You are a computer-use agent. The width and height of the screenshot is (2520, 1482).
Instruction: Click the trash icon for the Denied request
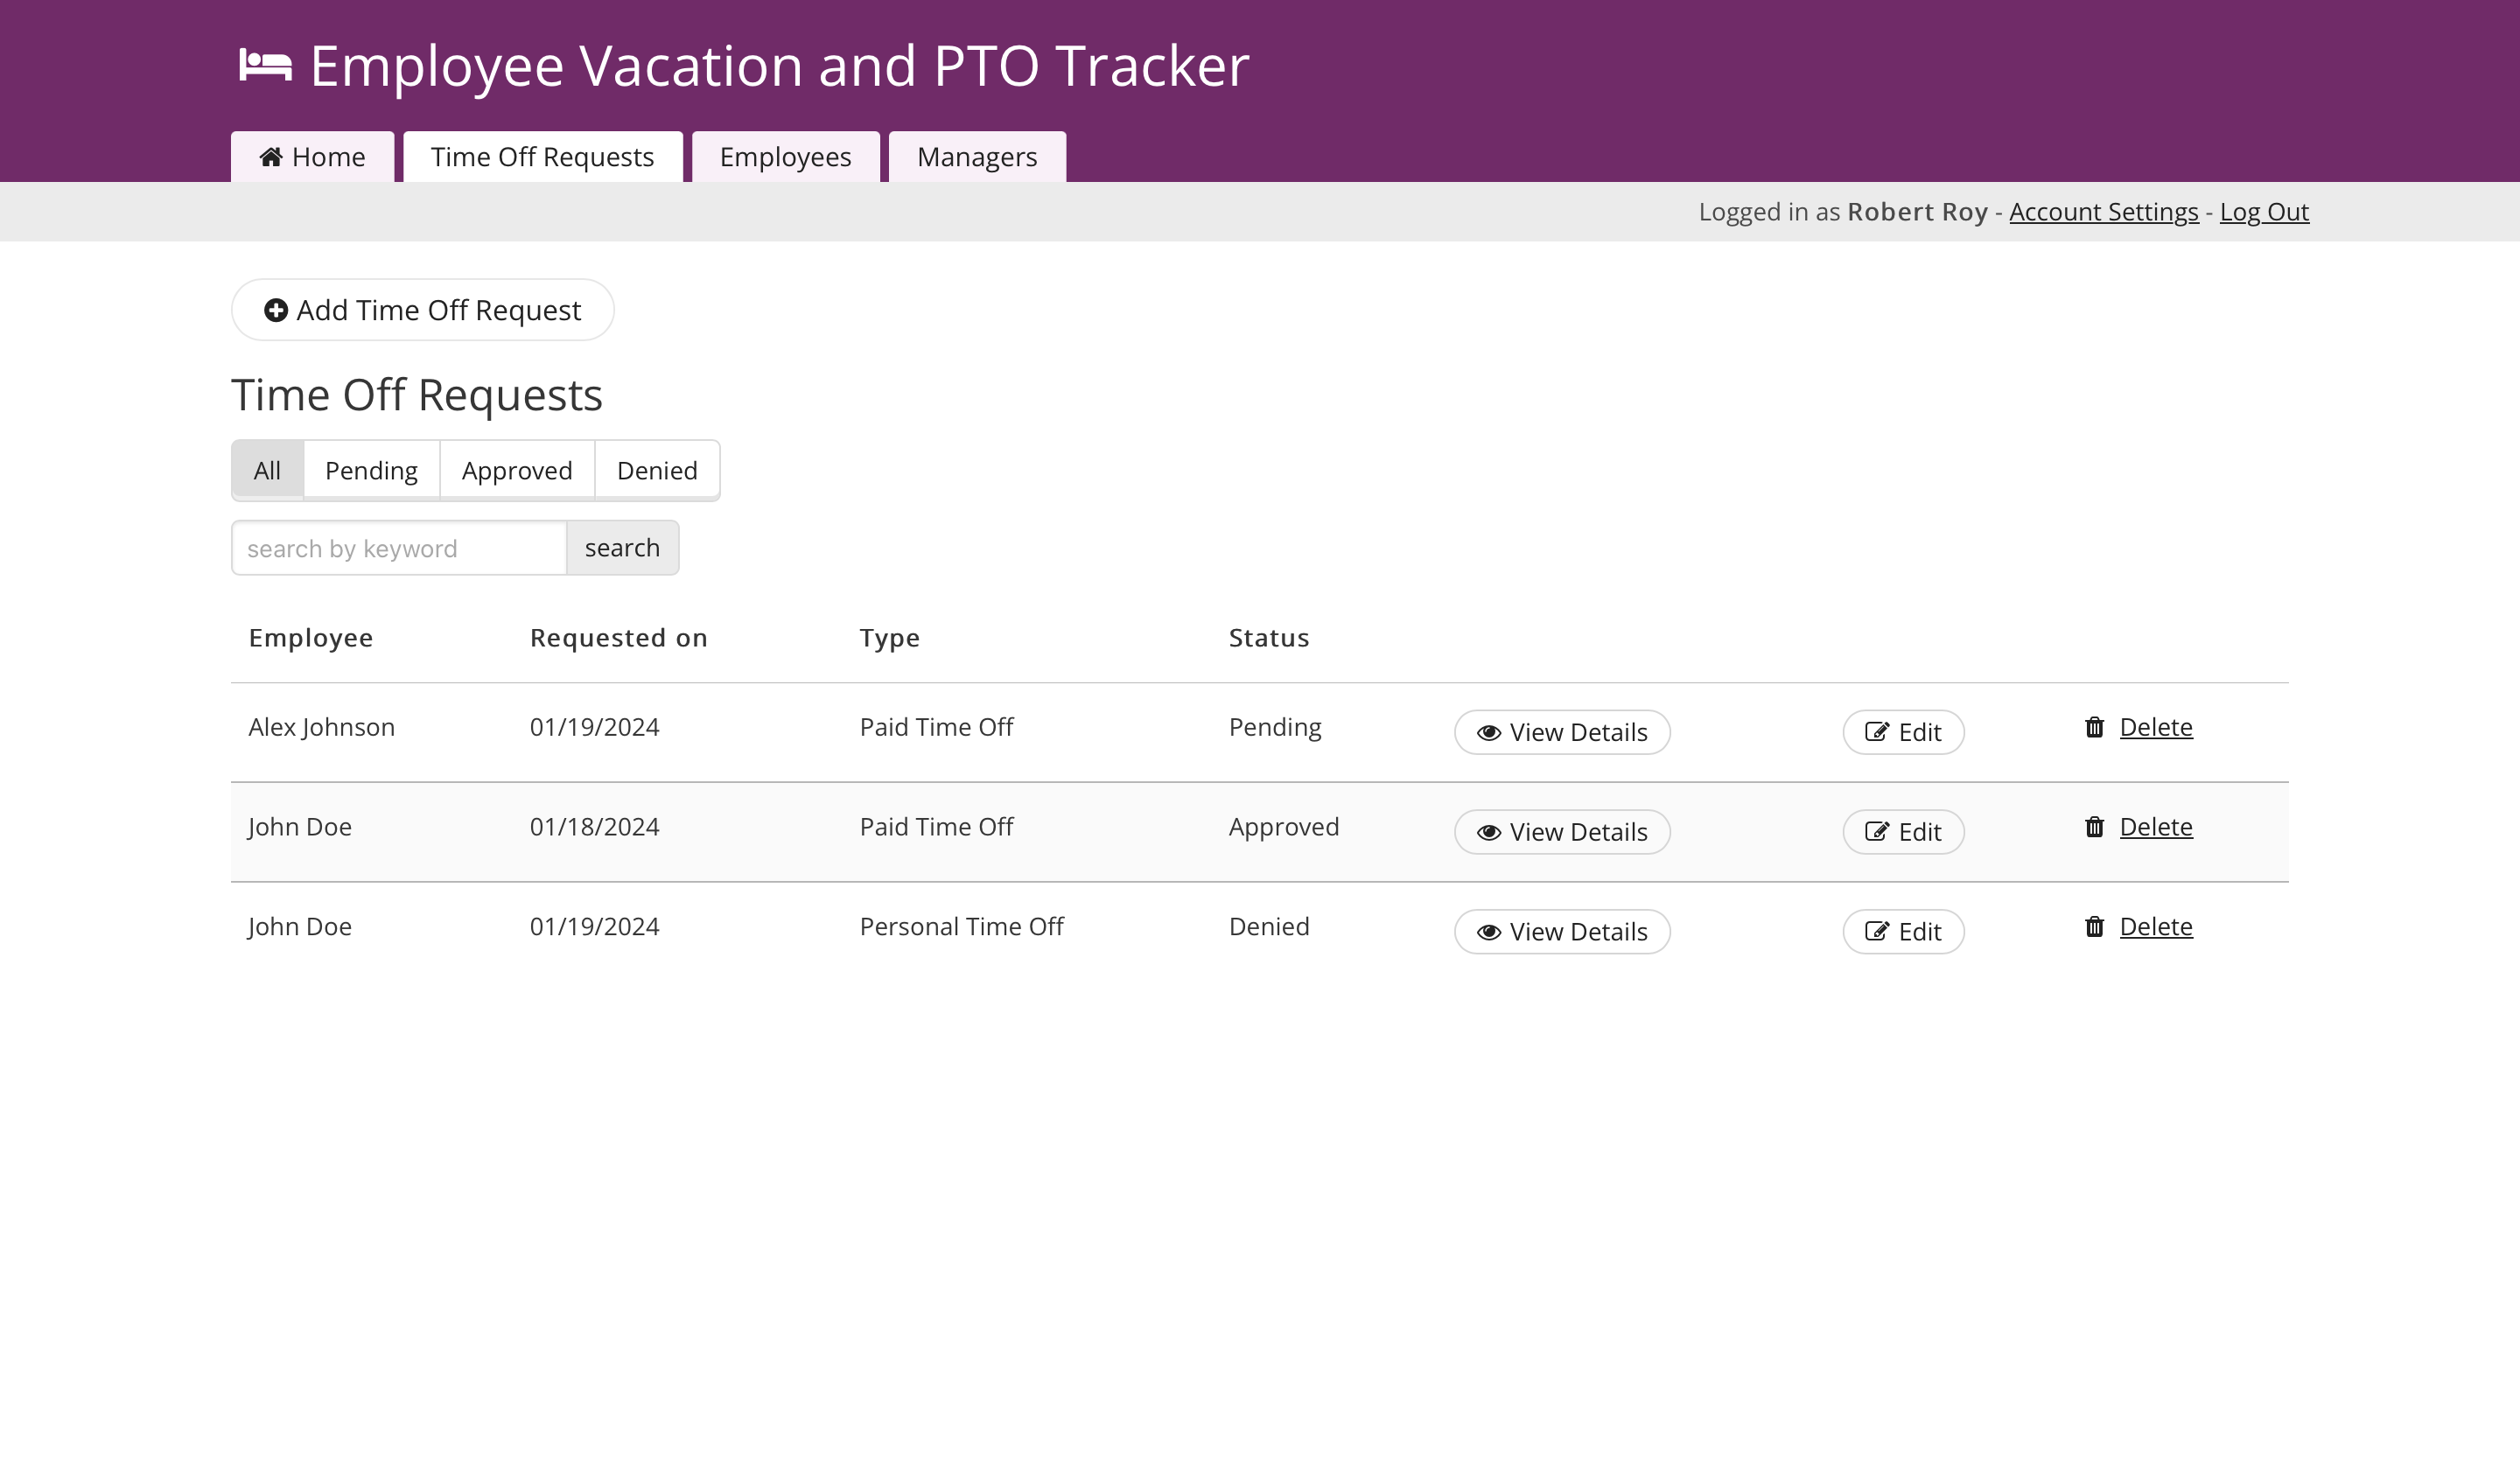(2094, 927)
